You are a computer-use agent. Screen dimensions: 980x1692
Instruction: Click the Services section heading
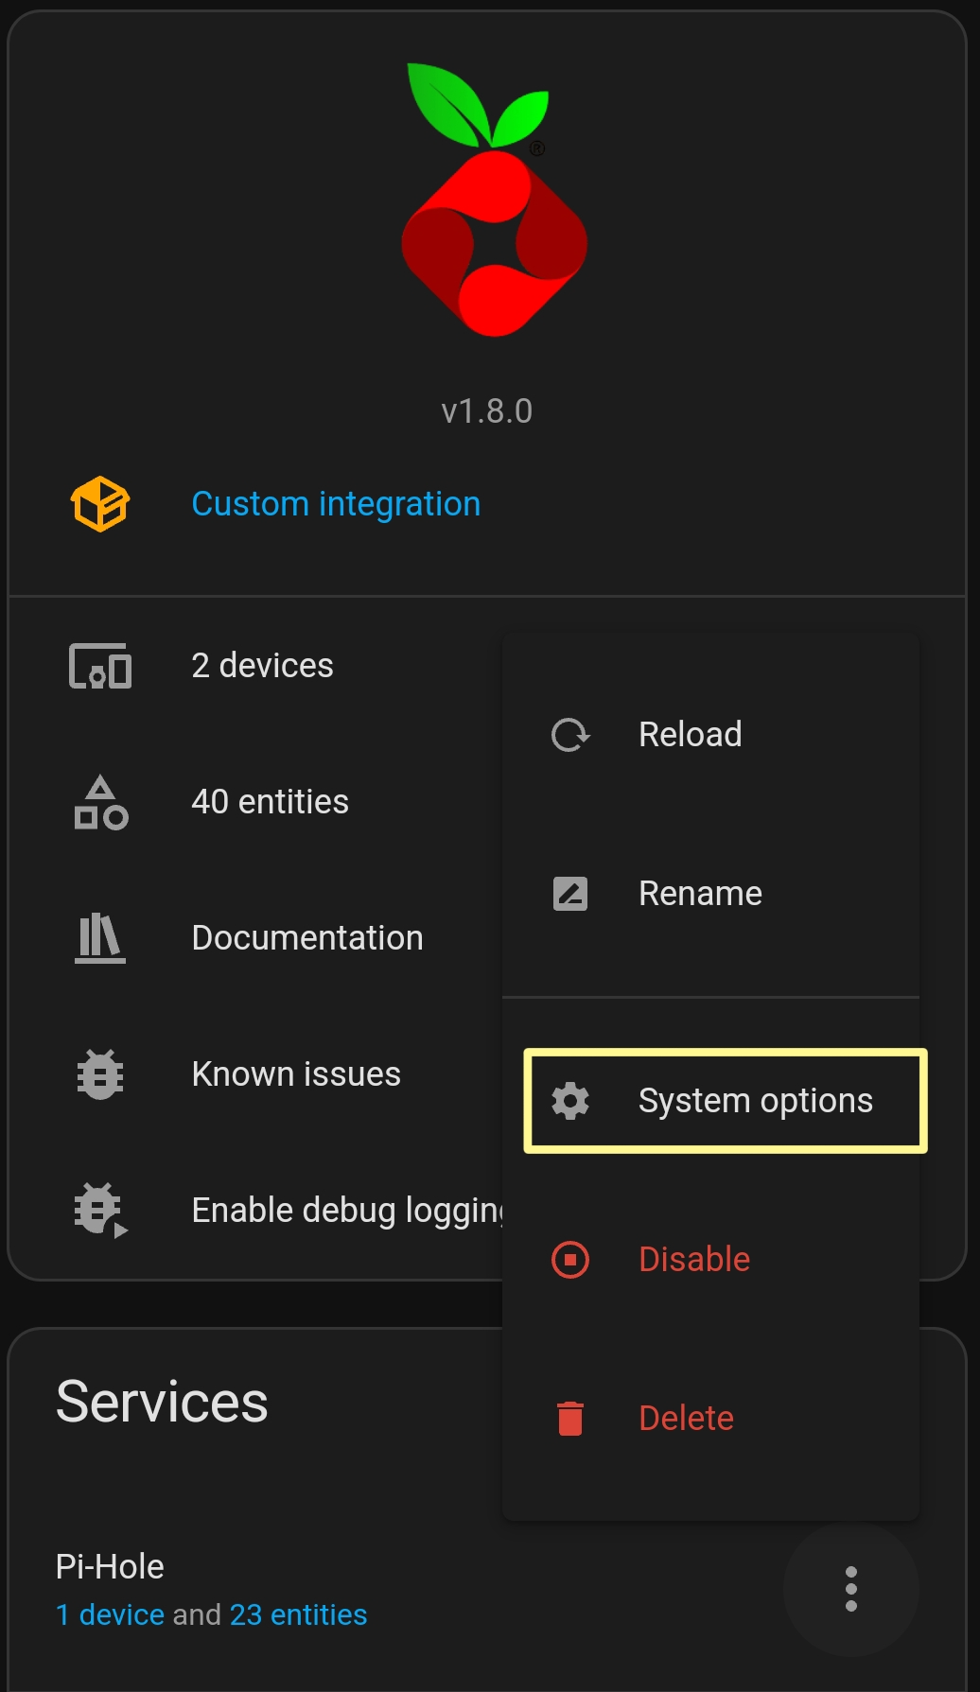[x=162, y=1402]
